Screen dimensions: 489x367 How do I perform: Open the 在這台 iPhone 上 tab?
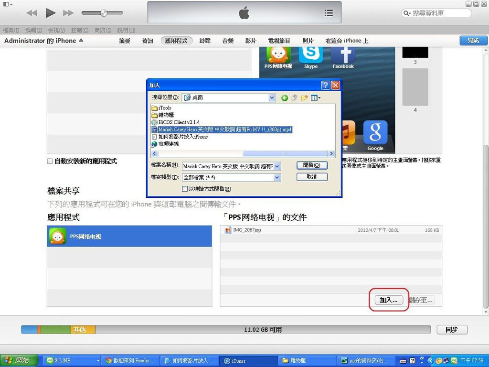click(347, 41)
